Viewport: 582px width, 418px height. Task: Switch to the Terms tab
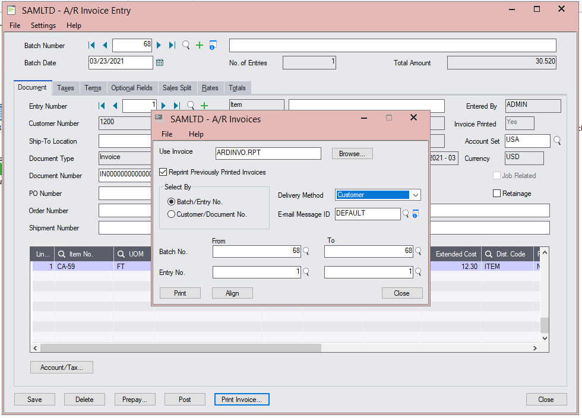pyautogui.click(x=93, y=88)
